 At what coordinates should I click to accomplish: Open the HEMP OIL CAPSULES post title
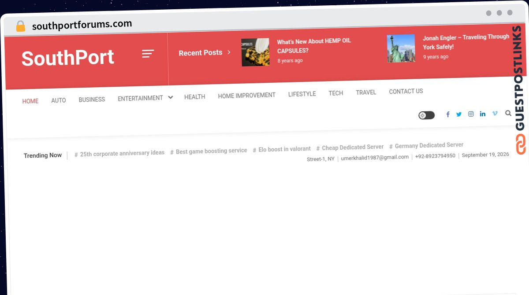[x=314, y=46]
